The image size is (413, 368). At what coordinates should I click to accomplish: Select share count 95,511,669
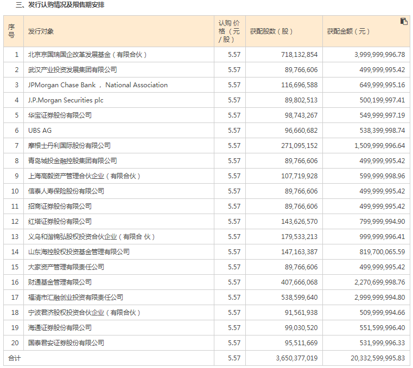(x=301, y=343)
